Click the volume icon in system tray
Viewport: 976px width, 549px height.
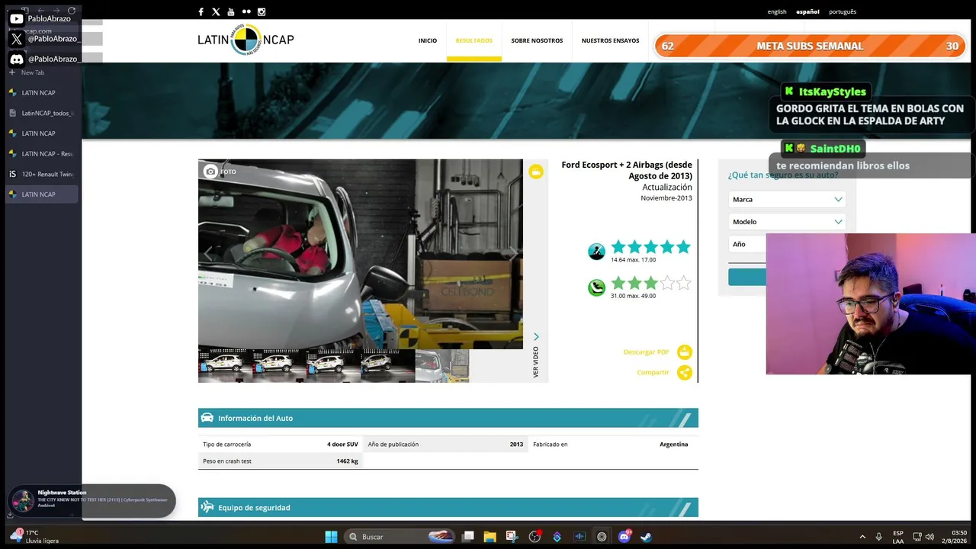[x=929, y=537]
